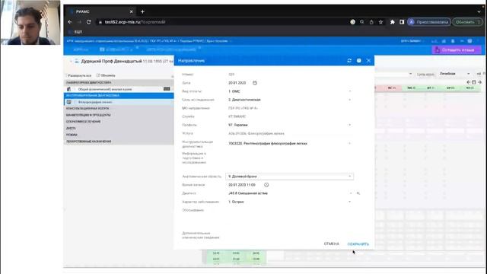This screenshot has height=274, width=487.
Task: Click the translate icon in the address bar
Action: 353,22
